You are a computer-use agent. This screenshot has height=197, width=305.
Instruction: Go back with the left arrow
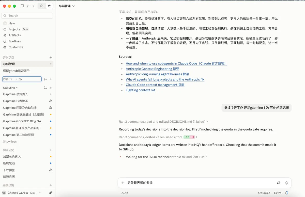pos(28,6)
